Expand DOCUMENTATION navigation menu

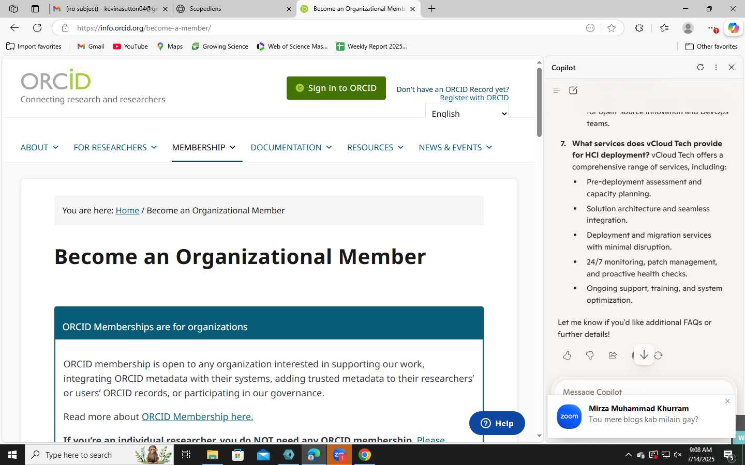click(x=291, y=147)
